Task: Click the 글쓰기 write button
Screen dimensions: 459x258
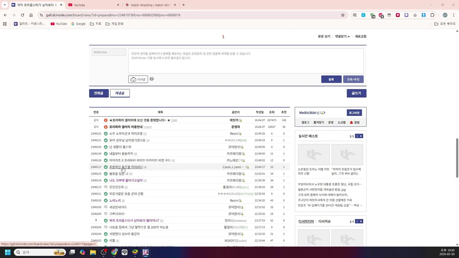Action: pos(356,93)
